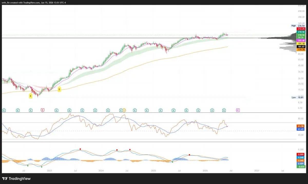Click the red MACD signal dot in 2023
Screen dimensions: 308x184
pyautogui.click(x=80, y=149)
